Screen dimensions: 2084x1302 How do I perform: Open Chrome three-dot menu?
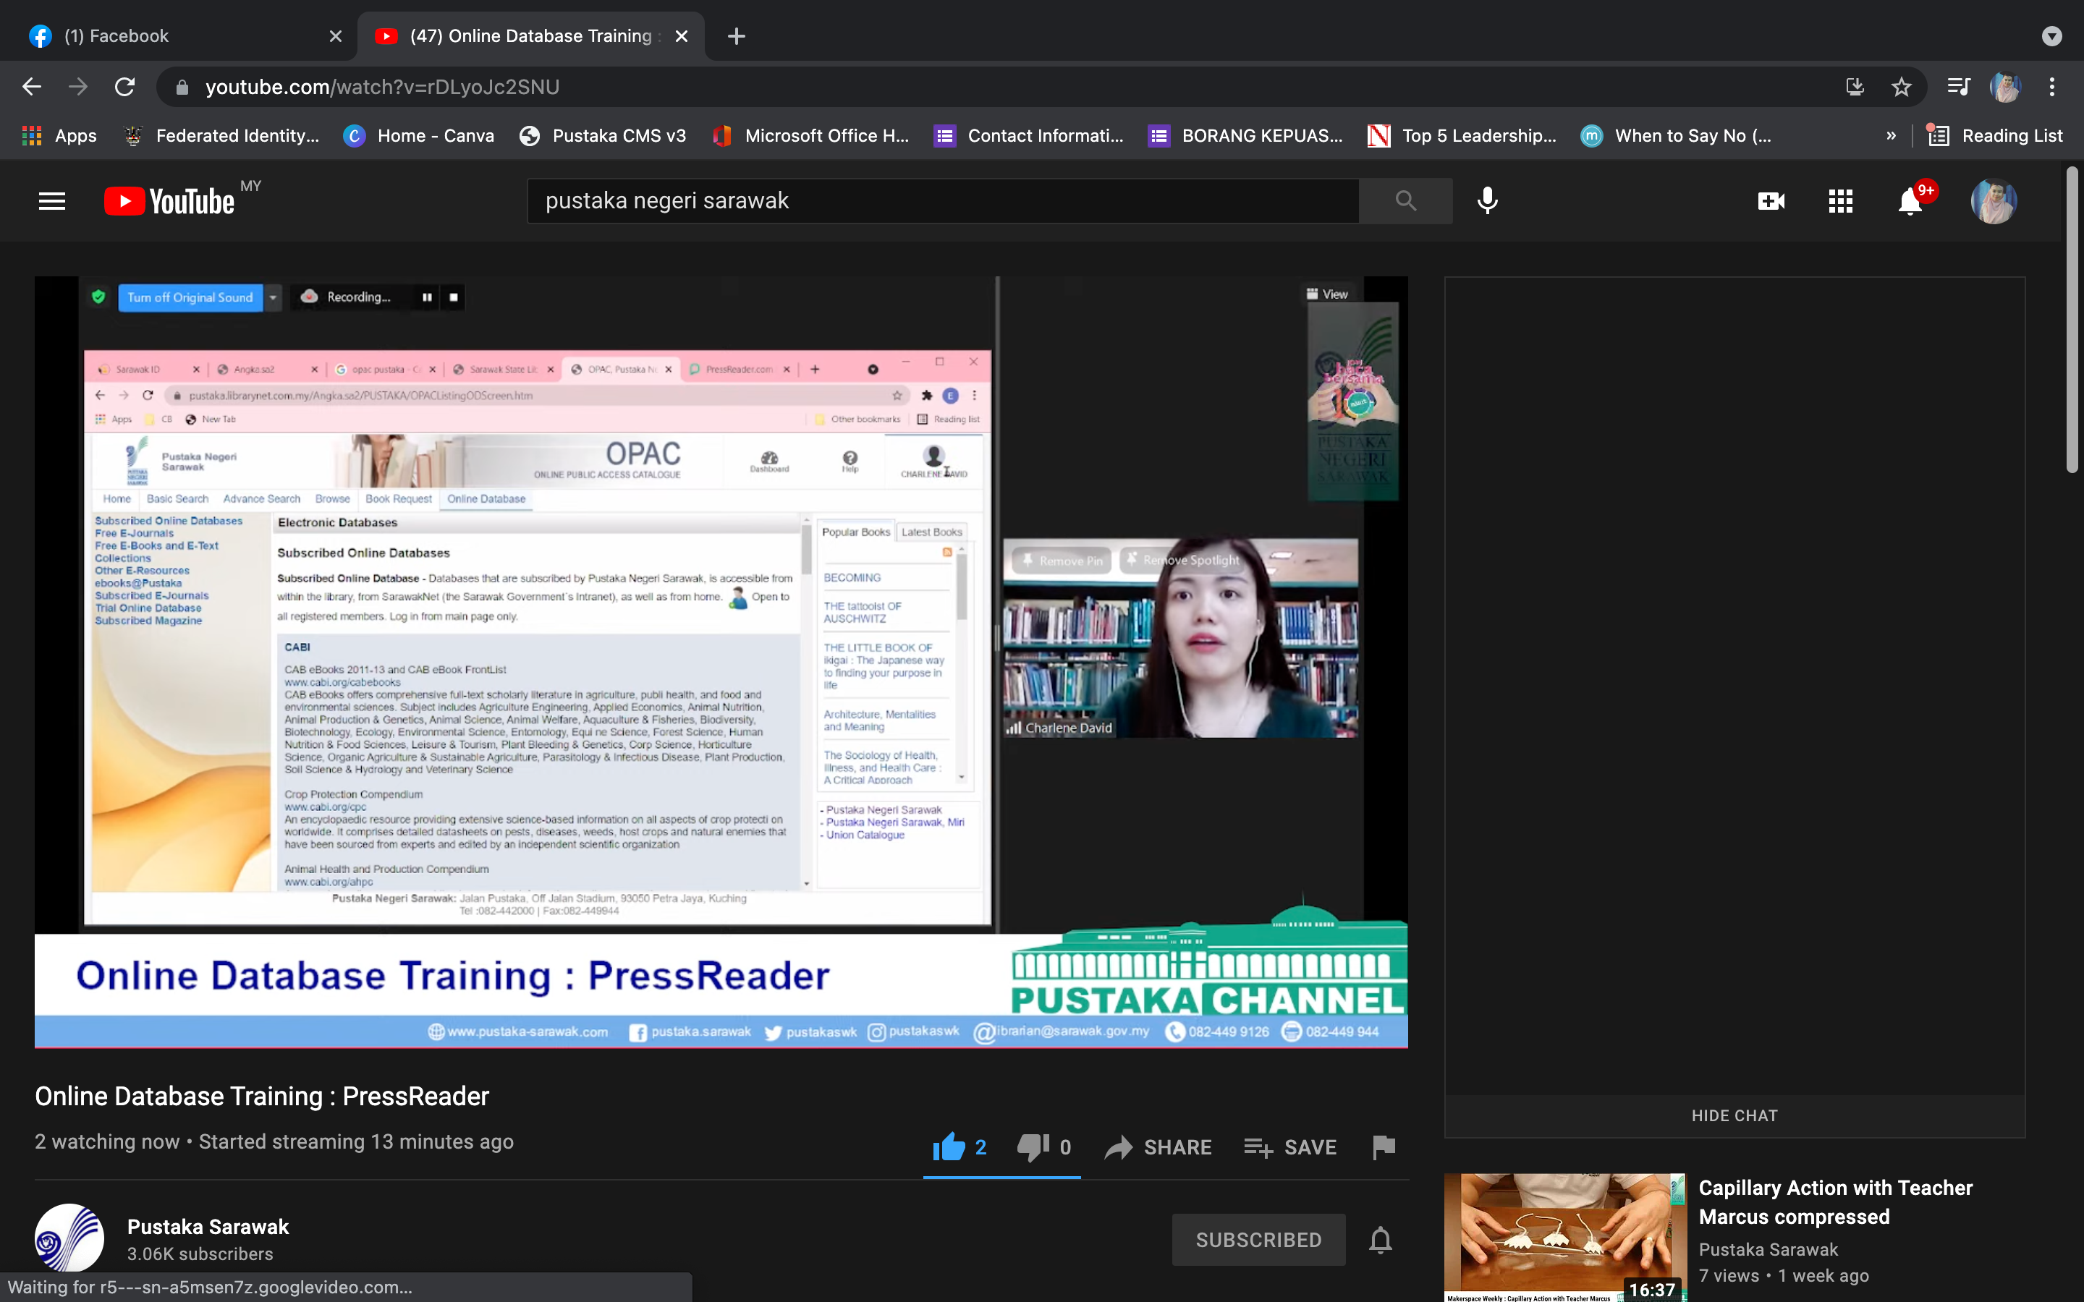[2052, 87]
